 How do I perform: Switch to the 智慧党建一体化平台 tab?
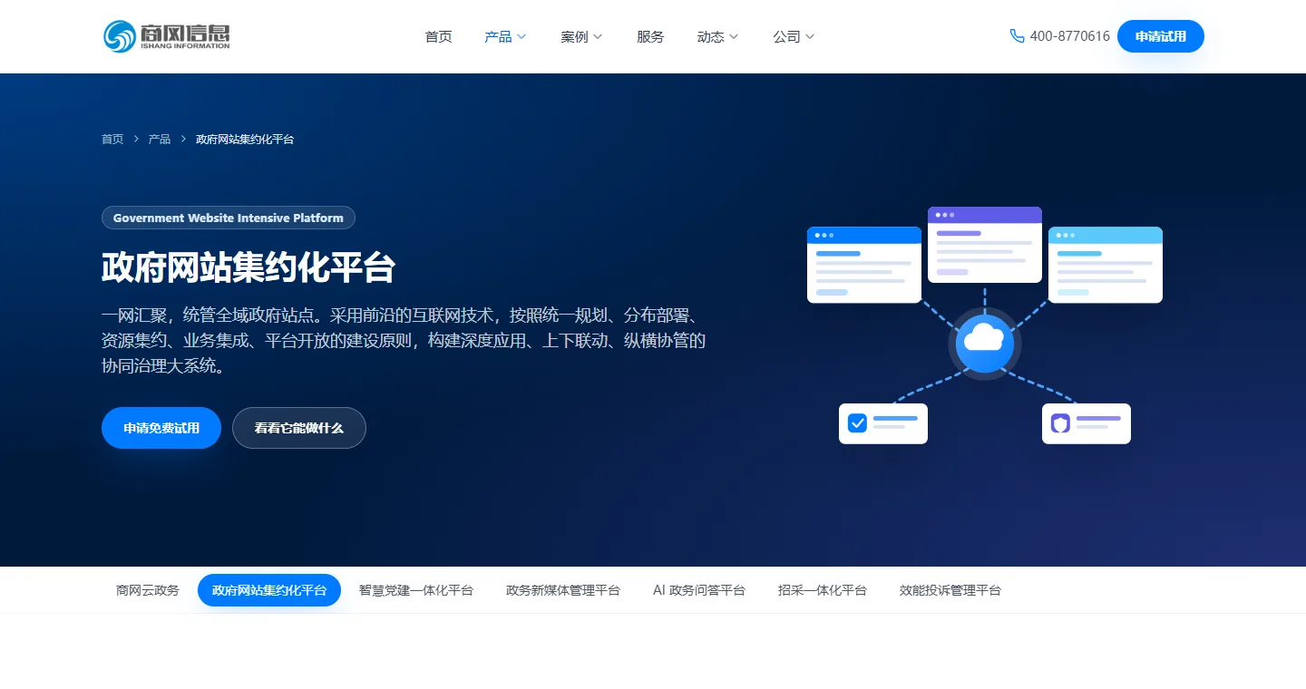point(416,590)
